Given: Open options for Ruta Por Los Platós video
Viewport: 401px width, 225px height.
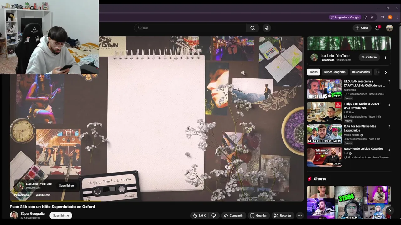Looking at the screenshot, I should [389, 127].
